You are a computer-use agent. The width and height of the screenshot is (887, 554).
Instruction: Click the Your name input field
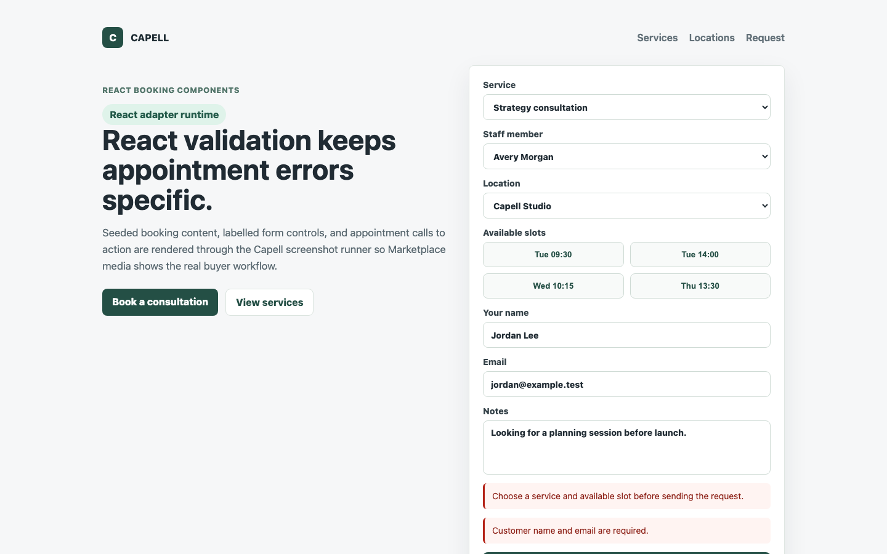coord(626,335)
